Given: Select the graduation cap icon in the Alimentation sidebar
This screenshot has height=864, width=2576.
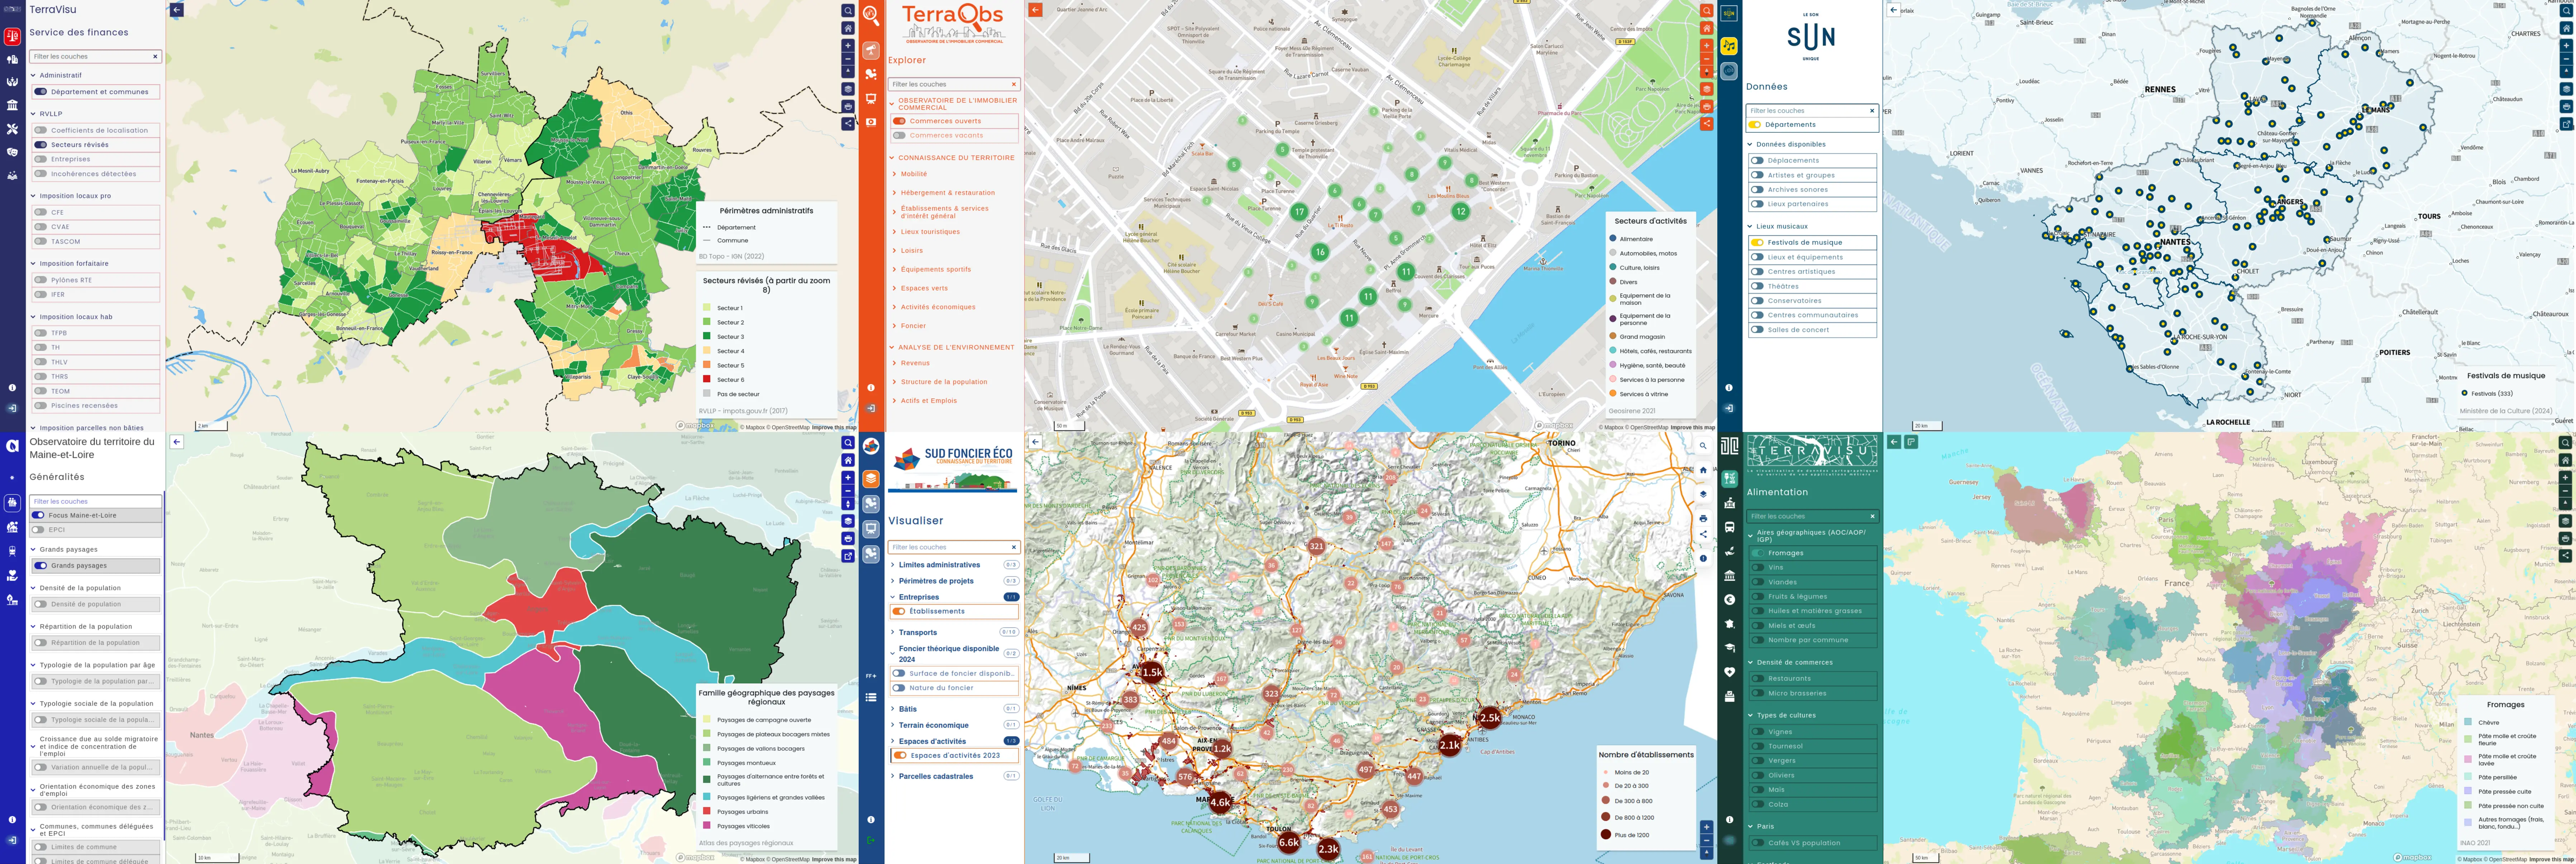Looking at the screenshot, I should (1729, 648).
